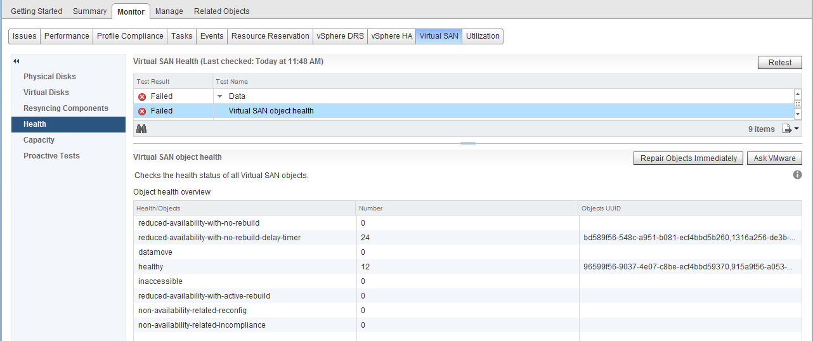This screenshot has height=341, width=813.
Task: Open Physical Disks in the sidebar
Action: pyautogui.click(x=49, y=77)
